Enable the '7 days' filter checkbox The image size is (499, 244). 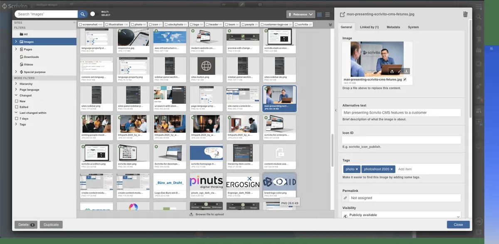coord(17,119)
